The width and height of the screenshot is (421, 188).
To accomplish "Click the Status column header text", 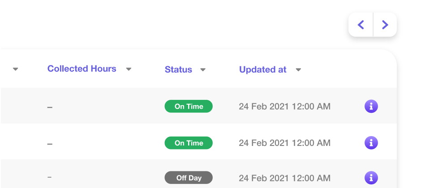I will [178, 69].
